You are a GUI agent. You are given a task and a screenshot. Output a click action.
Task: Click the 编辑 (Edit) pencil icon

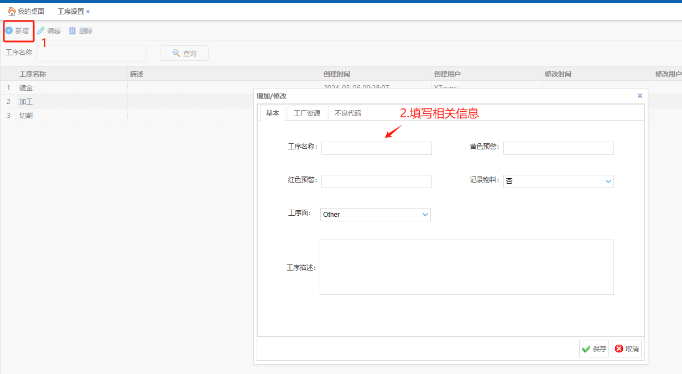(41, 30)
